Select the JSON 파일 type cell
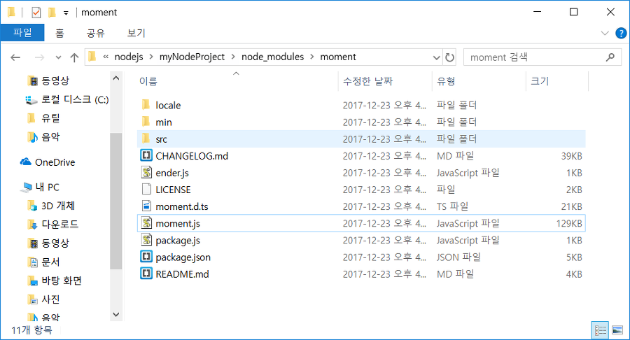Screen dimensions: 630x340 coord(458,257)
